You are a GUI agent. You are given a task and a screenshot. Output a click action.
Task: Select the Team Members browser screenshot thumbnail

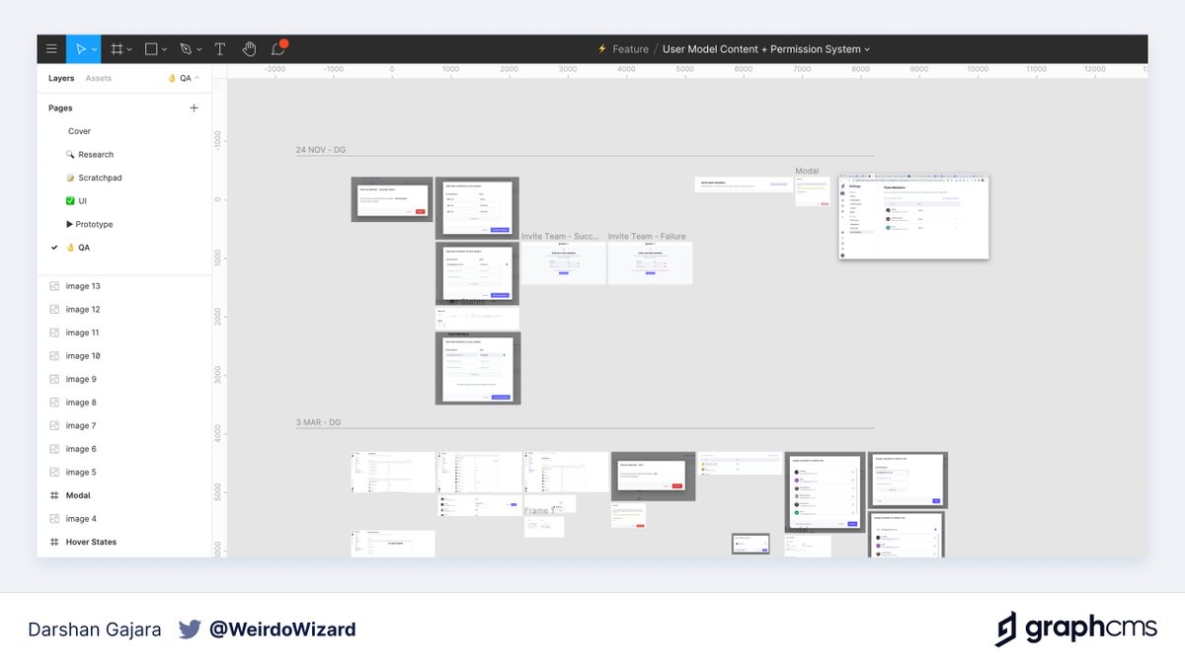coord(913,217)
